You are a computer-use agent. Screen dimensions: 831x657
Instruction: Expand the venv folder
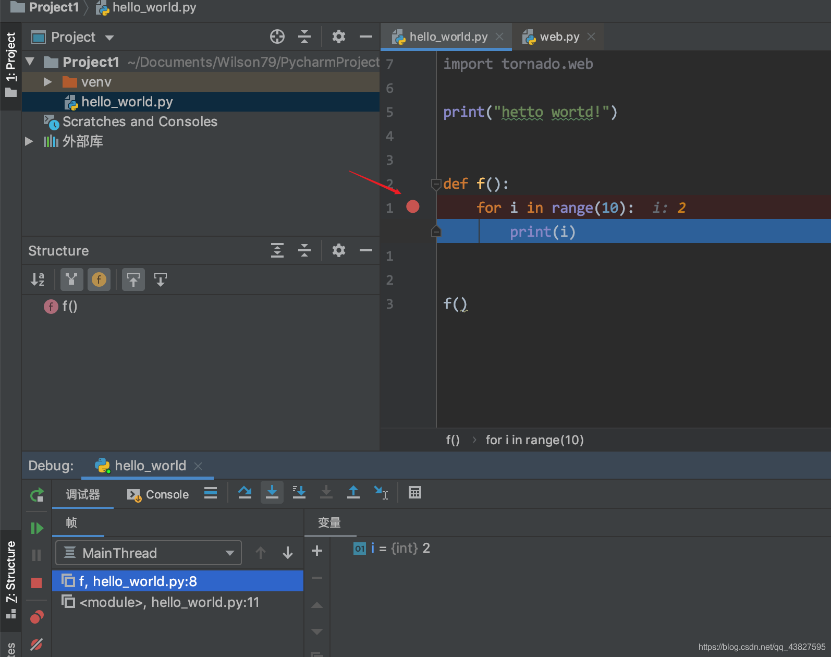pyautogui.click(x=47, y=82)
